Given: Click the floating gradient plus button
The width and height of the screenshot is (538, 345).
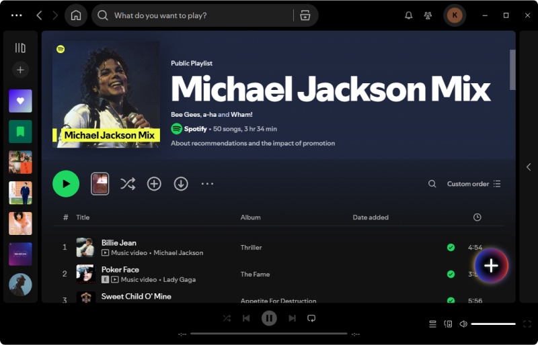Looking at the screenshot, I should [492, 266].
